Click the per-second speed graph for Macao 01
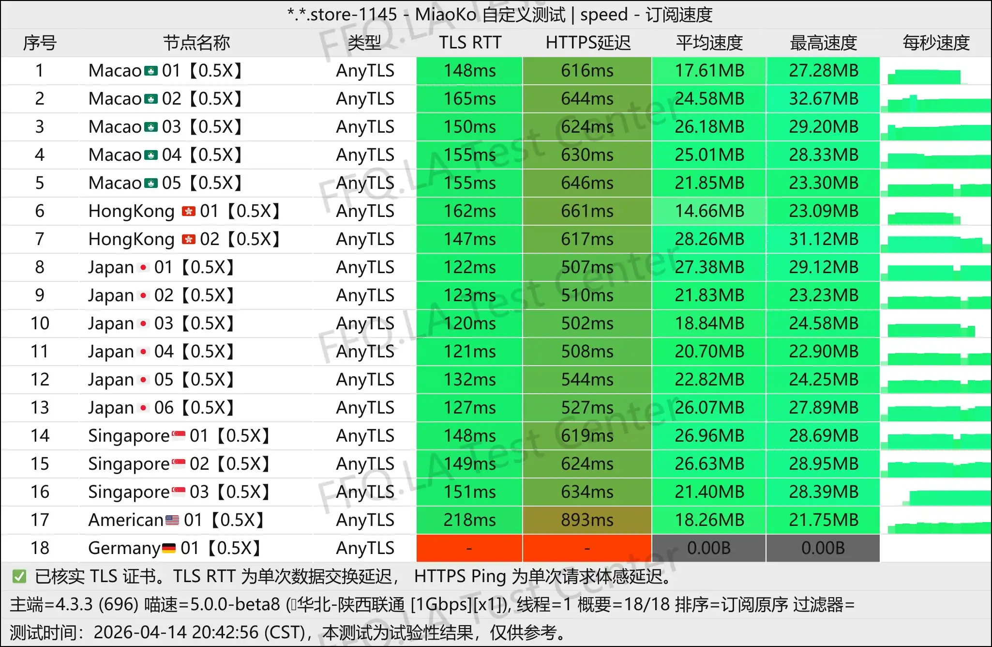 point(928,77)
